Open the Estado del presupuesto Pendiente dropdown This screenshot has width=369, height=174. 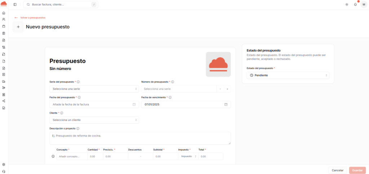pos(288,75)
